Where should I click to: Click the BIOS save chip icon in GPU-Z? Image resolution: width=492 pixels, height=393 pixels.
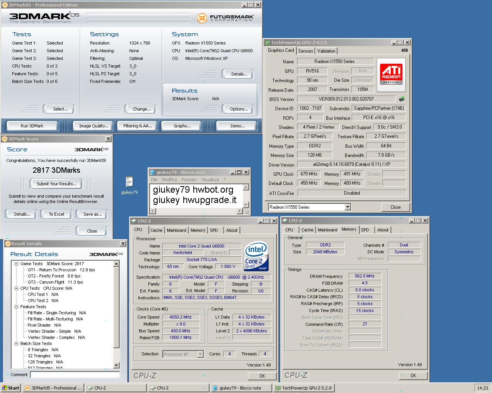[x=402, y=99]
